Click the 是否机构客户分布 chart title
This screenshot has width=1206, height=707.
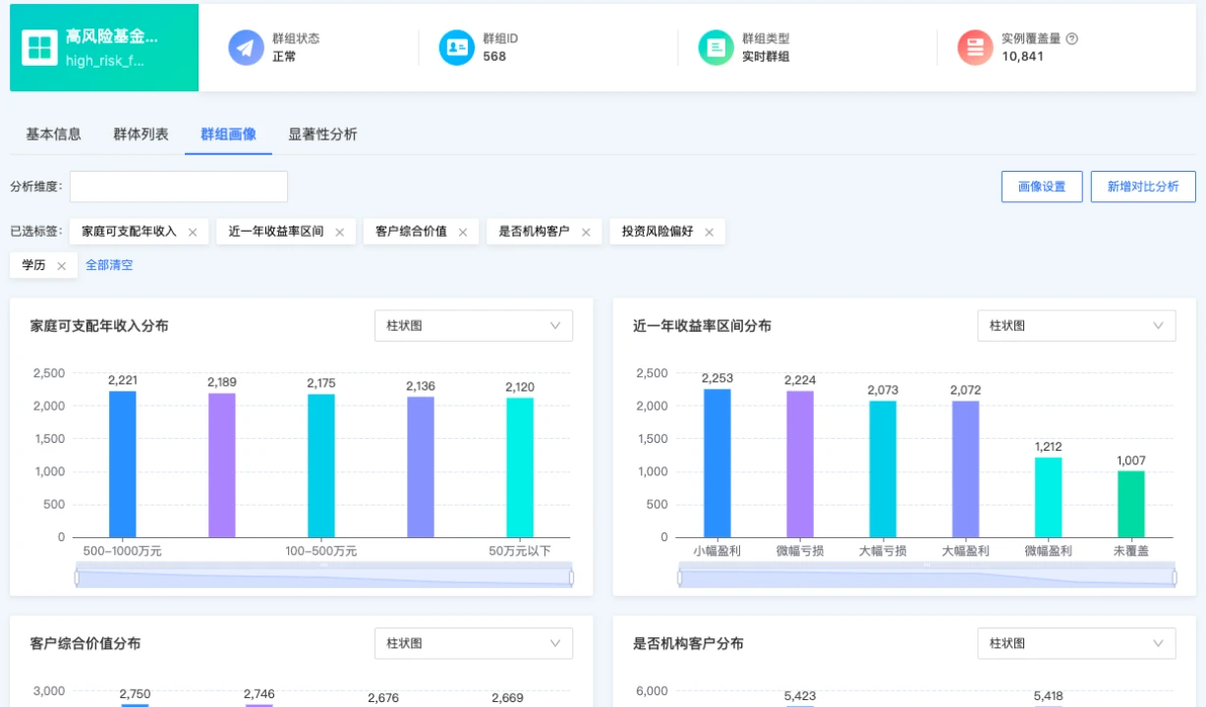point(688,643)
